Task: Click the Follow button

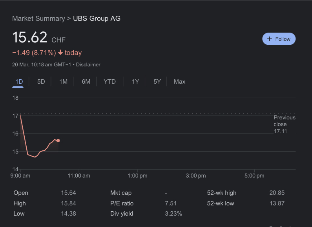Action: [x=279, y=39]
